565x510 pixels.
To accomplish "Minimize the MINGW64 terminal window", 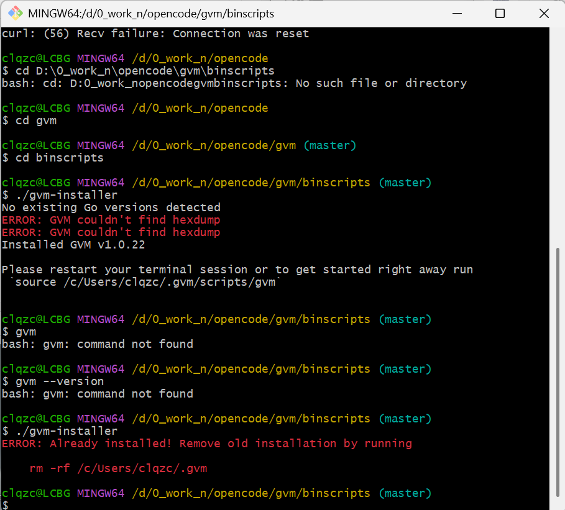I will click(x=457, y=13).
